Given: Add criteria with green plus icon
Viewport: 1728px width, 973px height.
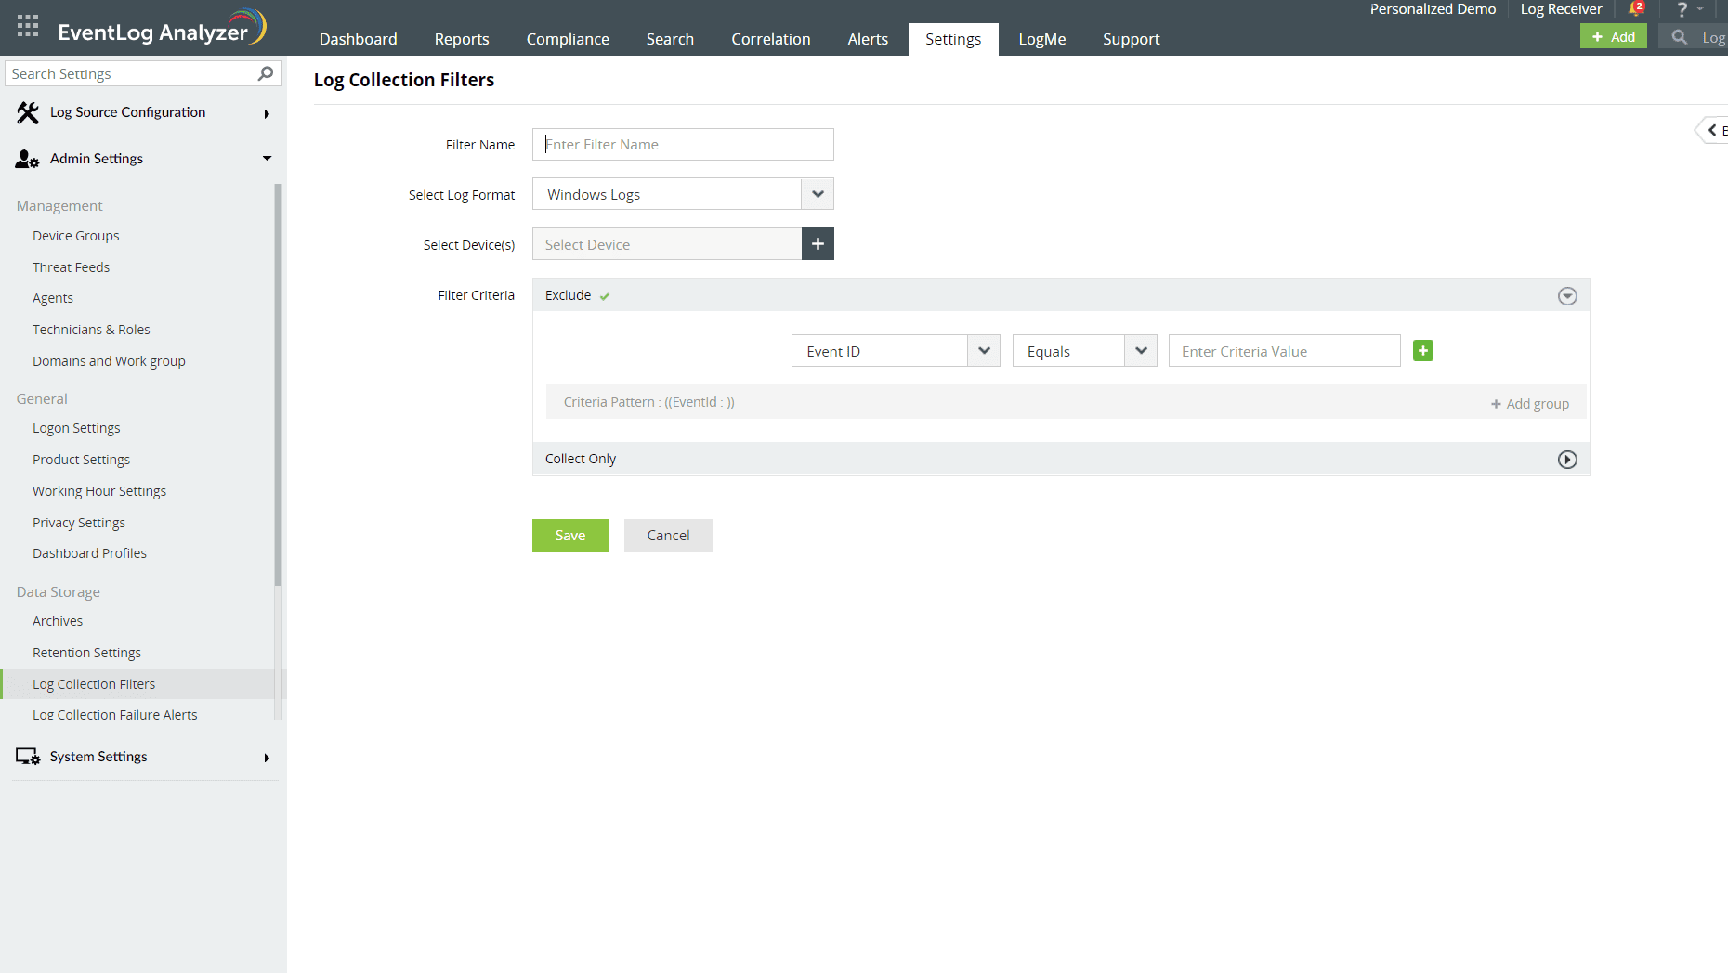Looking at the screenshot, I should tap(1423, 351).
